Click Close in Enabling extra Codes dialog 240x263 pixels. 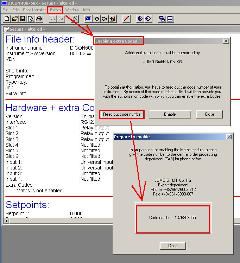click(209, 114)
